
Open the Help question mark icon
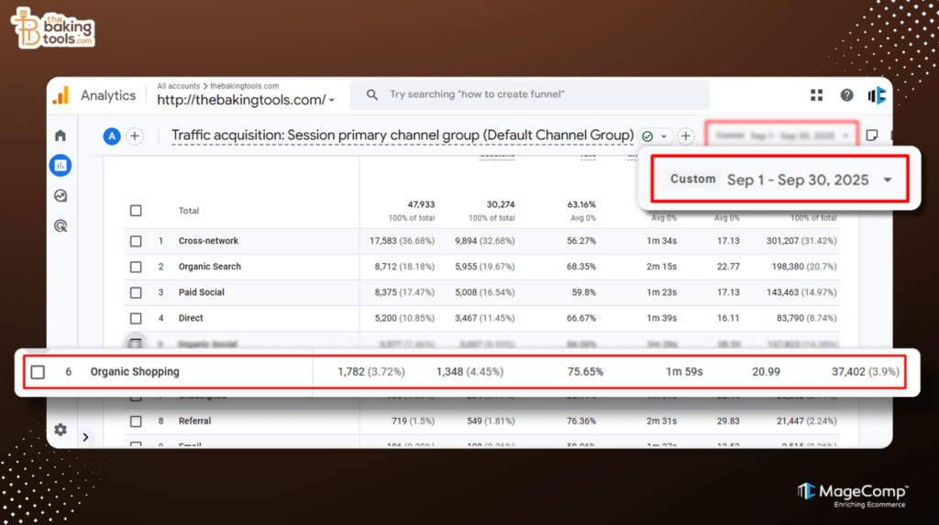click(846, 95)
